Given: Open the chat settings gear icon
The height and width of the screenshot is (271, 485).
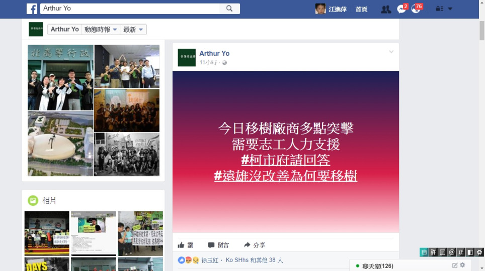Looking at the screenshot, I should click(x=462, y=265).
